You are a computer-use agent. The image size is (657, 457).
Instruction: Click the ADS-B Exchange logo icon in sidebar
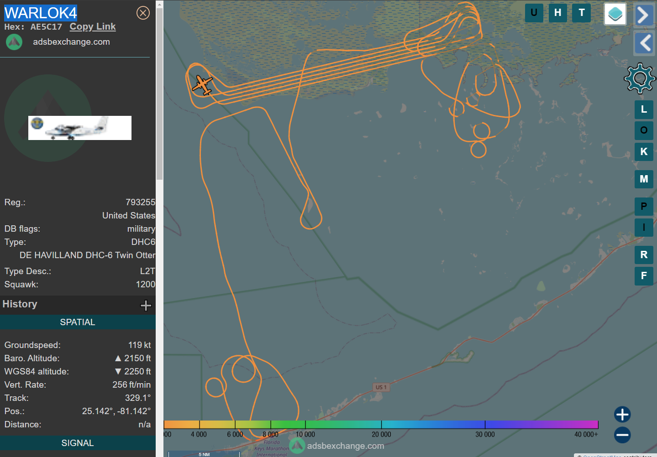14,42
